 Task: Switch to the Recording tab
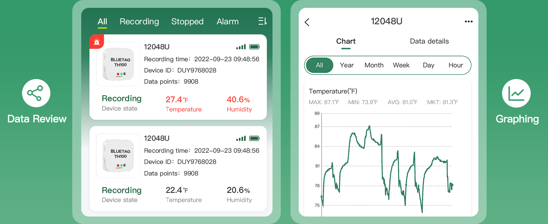point(139,22)
